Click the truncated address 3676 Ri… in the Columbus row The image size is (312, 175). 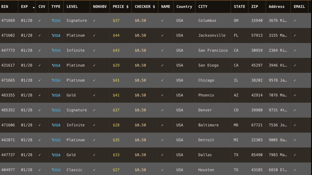click(278, 21)
